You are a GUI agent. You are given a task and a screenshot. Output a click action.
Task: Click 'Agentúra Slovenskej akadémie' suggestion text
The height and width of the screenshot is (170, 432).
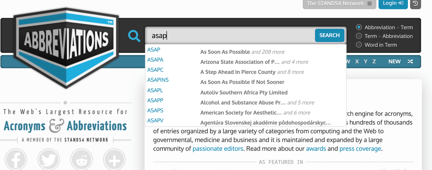pyautogui.click(x=265, y=123)
